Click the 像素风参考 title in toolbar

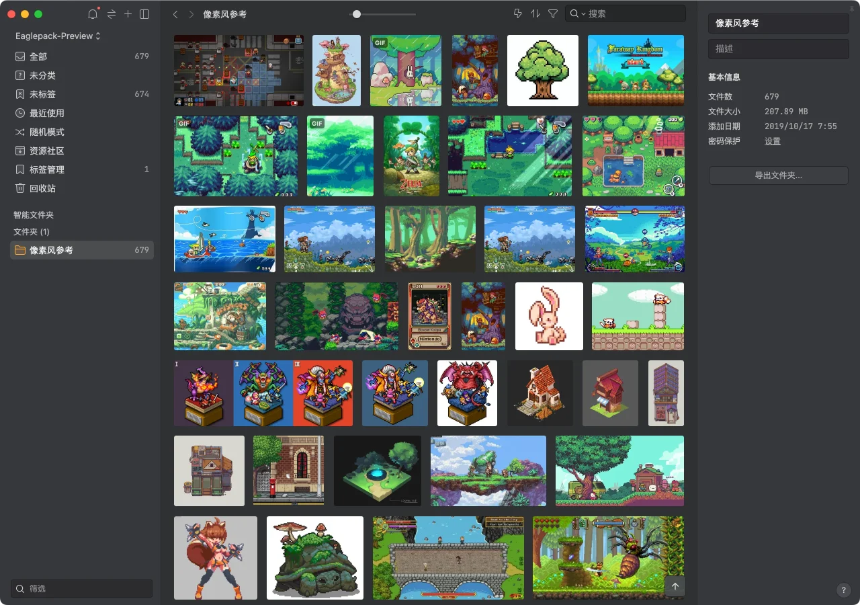pos(225,14)
